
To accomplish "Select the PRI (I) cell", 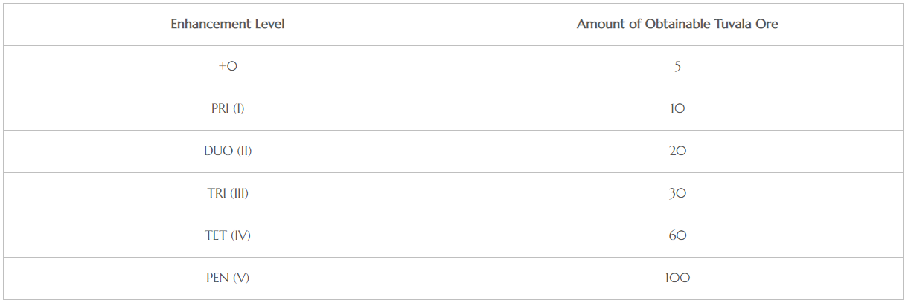I will pyautogui.click(x=228, y=108).
